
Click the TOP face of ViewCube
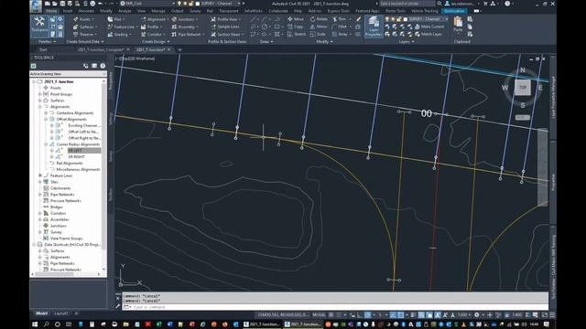point(523,88)
